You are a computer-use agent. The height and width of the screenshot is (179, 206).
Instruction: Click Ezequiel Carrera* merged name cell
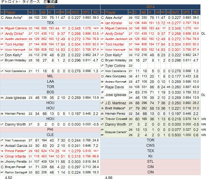click(x=116, y=132)
